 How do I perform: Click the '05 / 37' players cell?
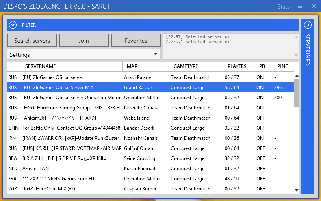coord(232,77)
